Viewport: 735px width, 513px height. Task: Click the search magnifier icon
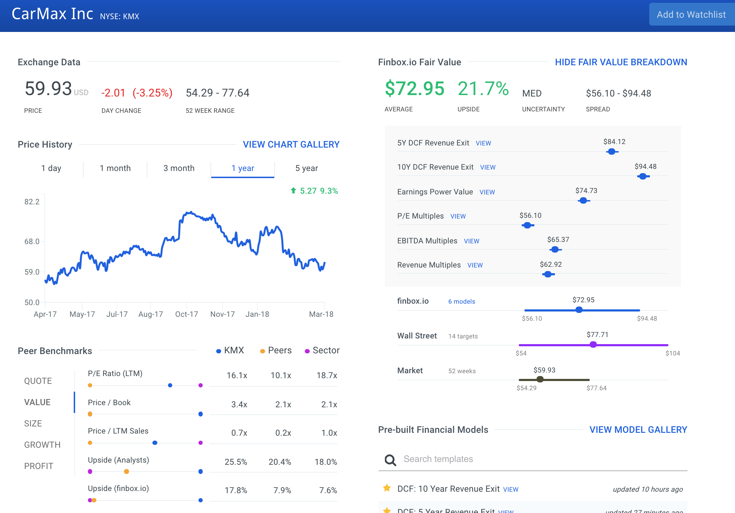click(x=390, y=460)
